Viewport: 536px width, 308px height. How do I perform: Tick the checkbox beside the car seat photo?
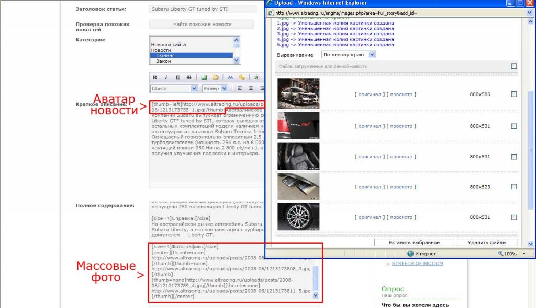(514, 157)
